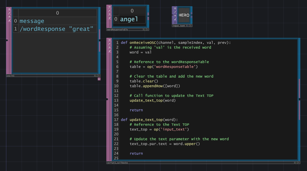This screenshot has width=307, height=171.
Task: Toggle the Lock flag on oscin1
Action: click(9, 20)
